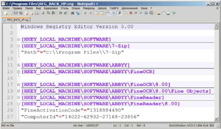
Task: Open the Файл menu
Action: pyautogui.click(x=6, y=8)
